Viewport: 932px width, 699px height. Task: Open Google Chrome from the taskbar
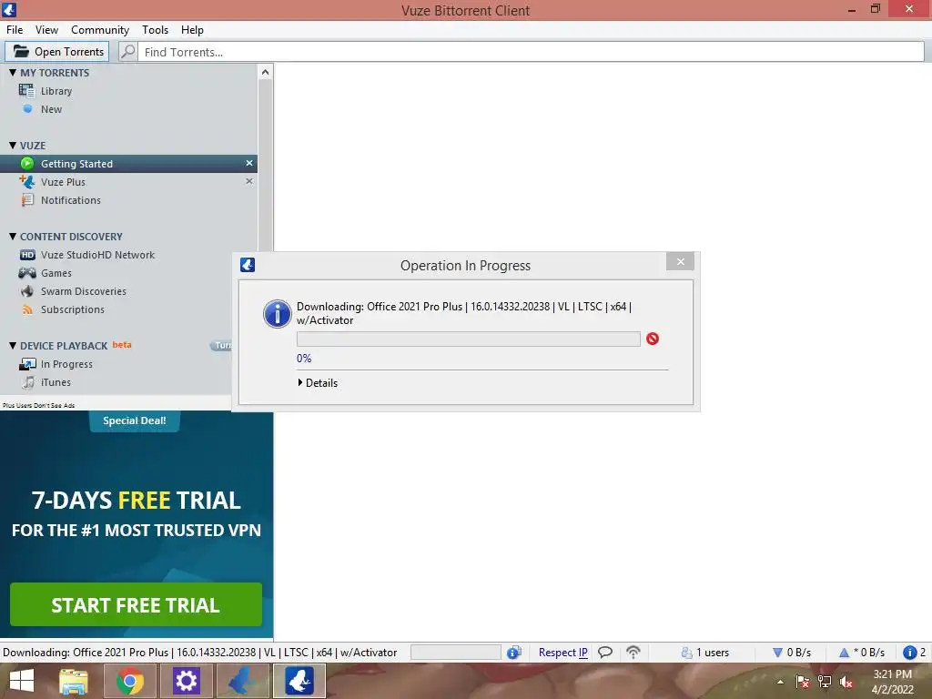pos(130,681)
